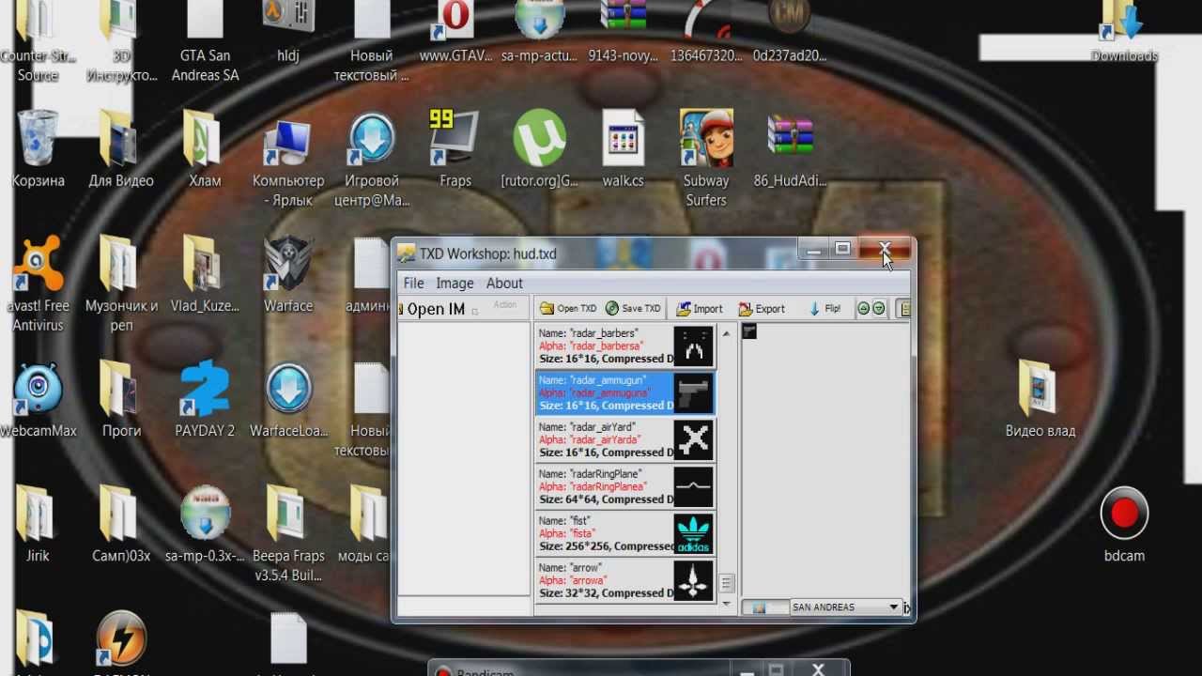Viewport: 1202px width, 676px height.
Task: Maximize the TXD Workshop window
Action: coord(843,249)
